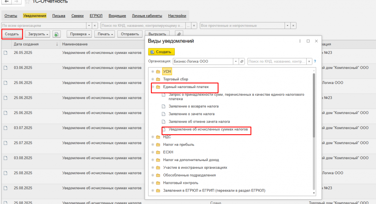Switch to the Отчеты tab
Viewport: 376px width, 204px height.
click(11, 15)
